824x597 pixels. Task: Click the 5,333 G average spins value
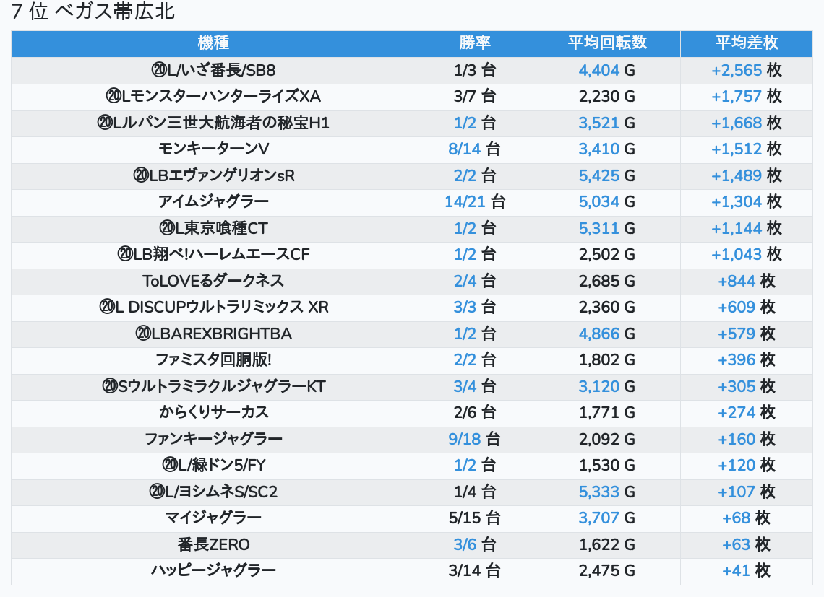pyautogui.click(x=607, y=492)
